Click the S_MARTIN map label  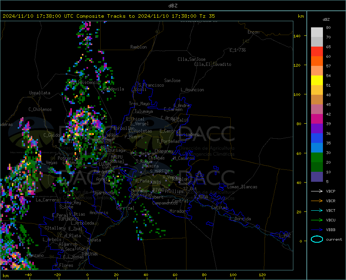pyautogui.click(x=159, y=171)
